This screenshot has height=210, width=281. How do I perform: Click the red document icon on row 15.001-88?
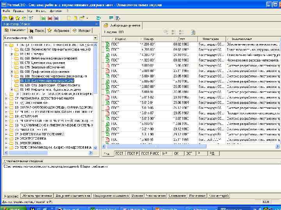click(107, 71)
